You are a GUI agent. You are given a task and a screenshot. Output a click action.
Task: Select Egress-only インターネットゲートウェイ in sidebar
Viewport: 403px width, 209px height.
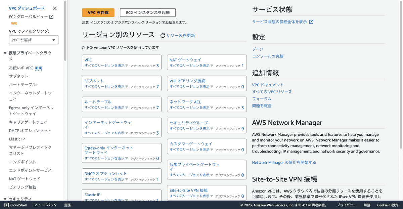[x=31, y=111]
